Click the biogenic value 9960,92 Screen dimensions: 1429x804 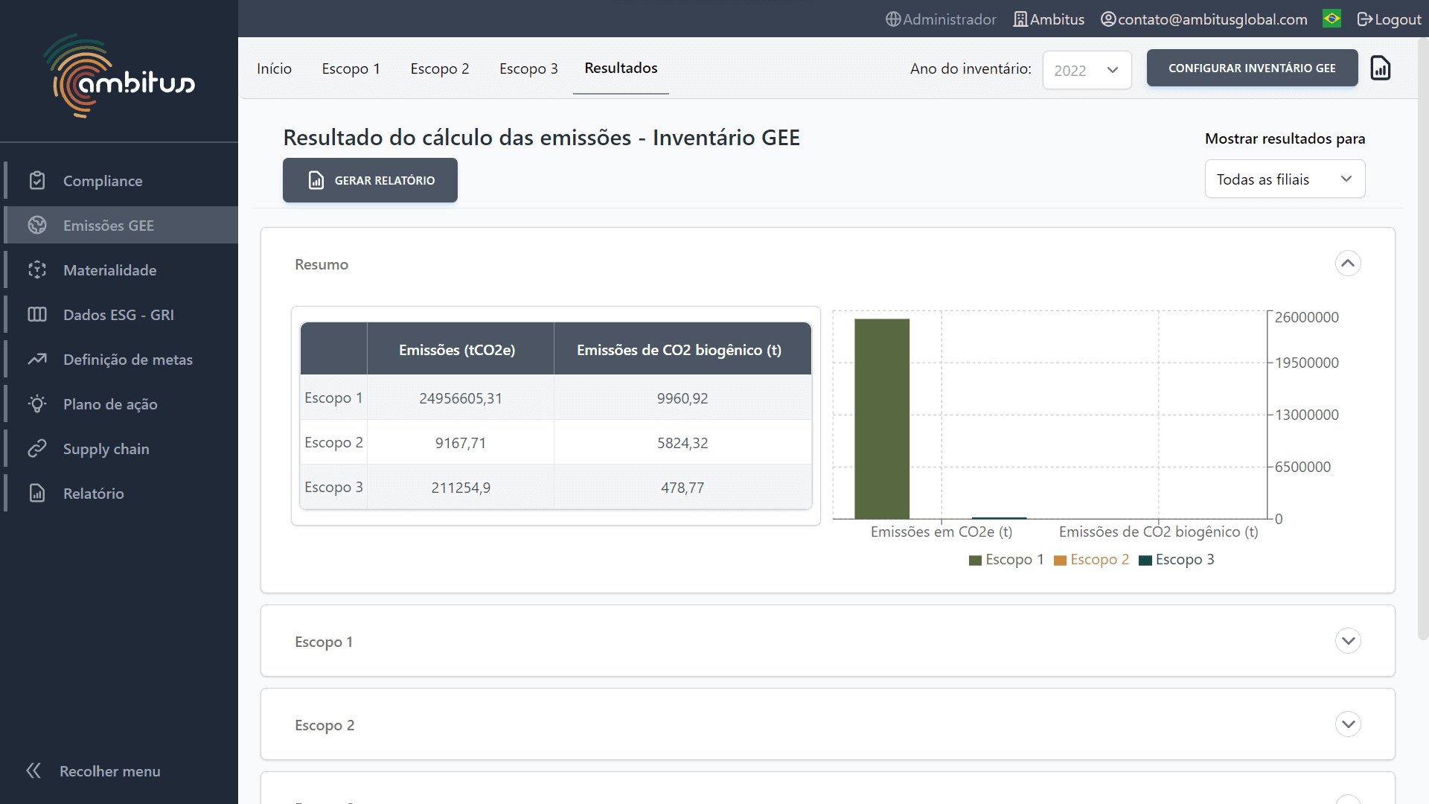click(682, 398)
